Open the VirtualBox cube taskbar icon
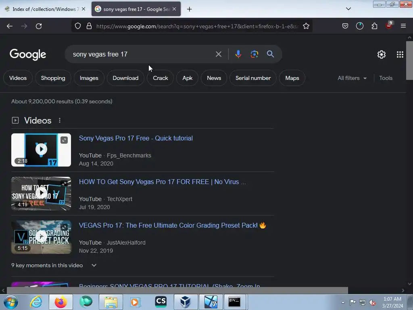This screenshot has height=310, width=413. [186, 302]
